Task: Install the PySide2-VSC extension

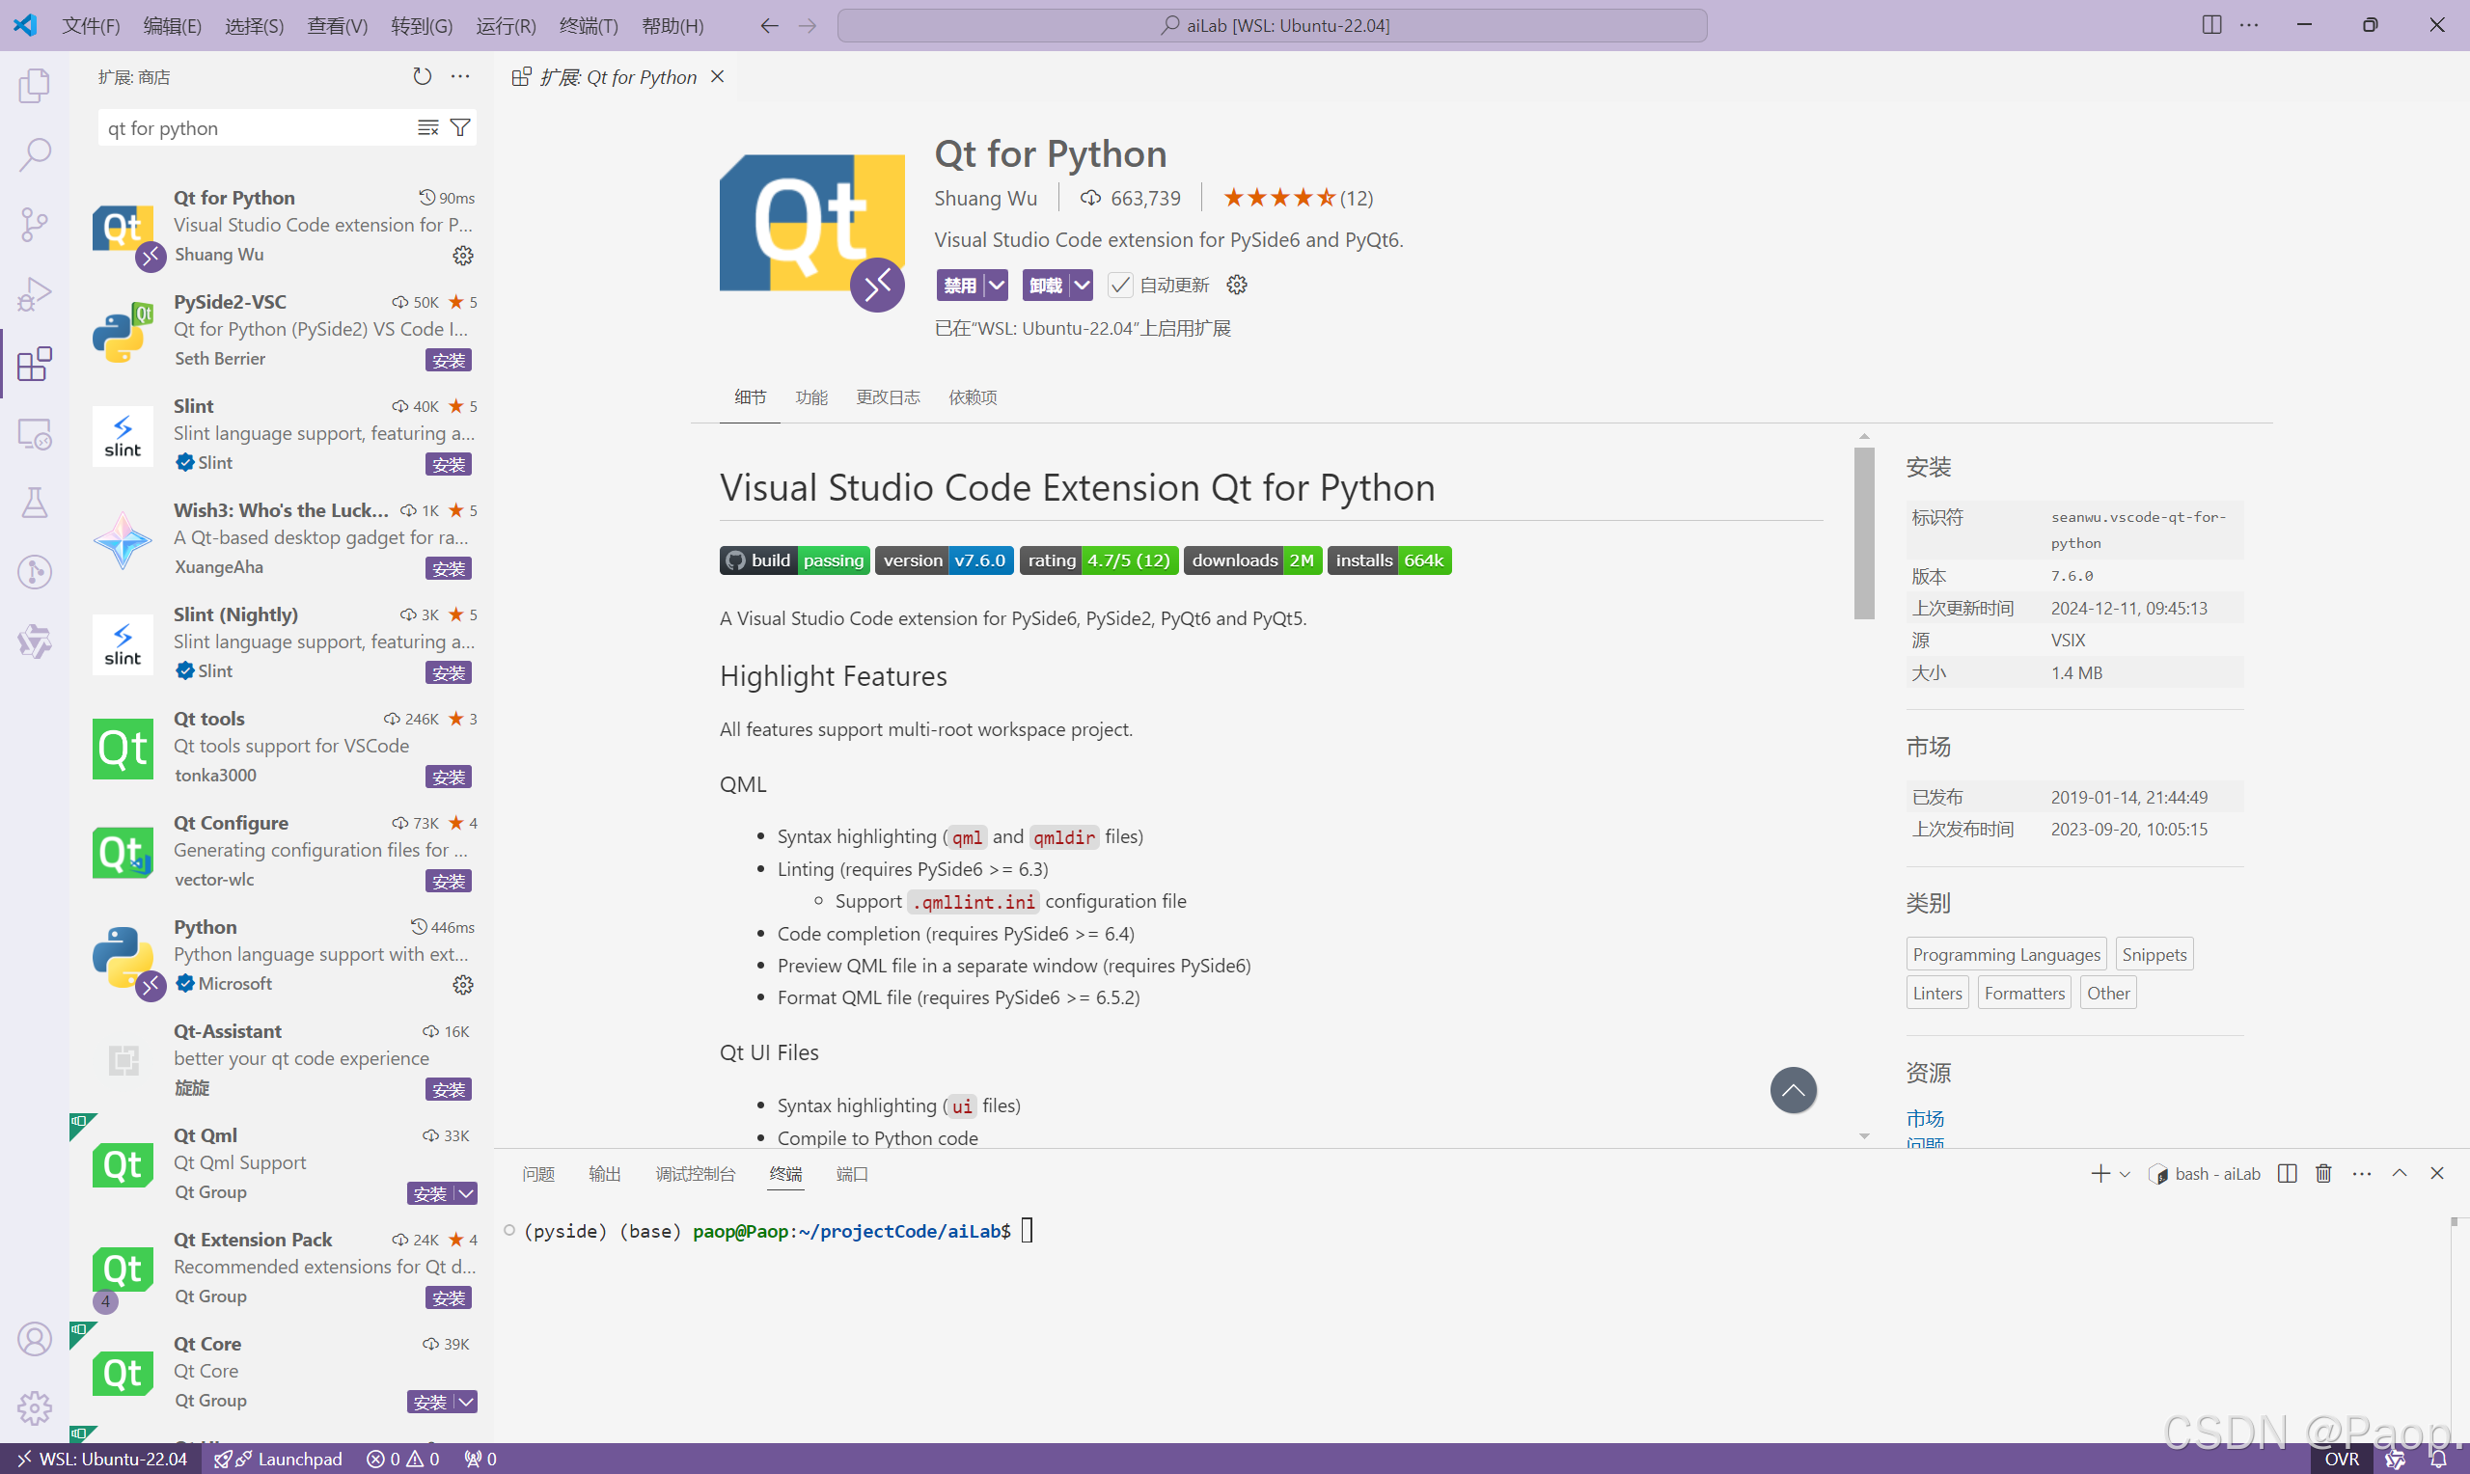Action: point(448,360)
